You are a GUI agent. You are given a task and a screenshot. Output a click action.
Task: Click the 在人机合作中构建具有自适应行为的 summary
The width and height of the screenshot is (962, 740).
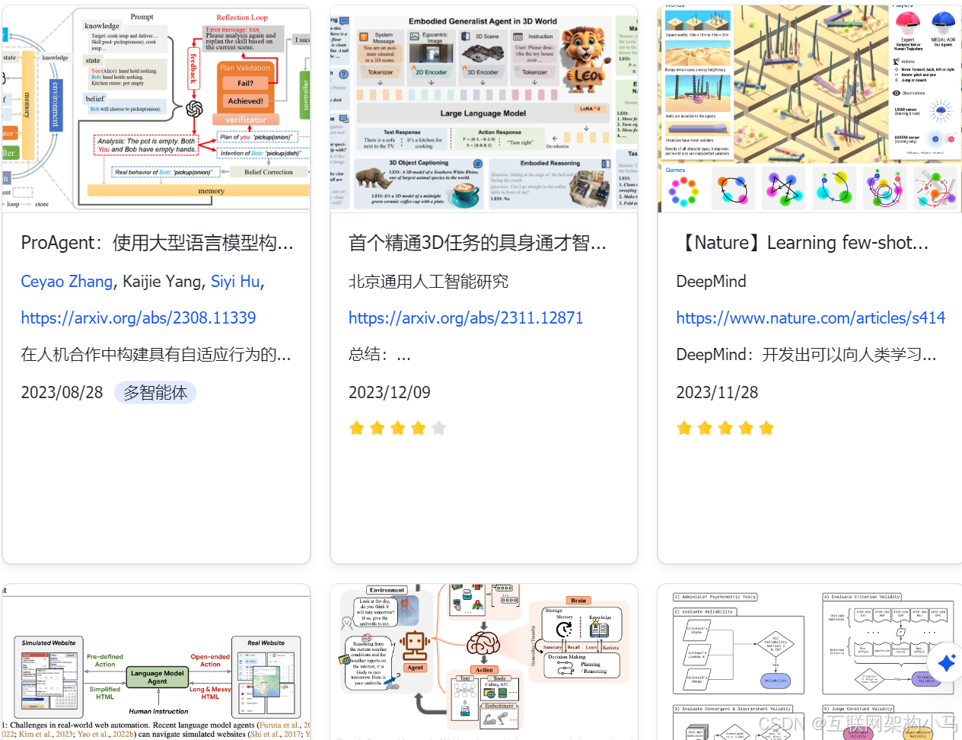coord(156,355)
